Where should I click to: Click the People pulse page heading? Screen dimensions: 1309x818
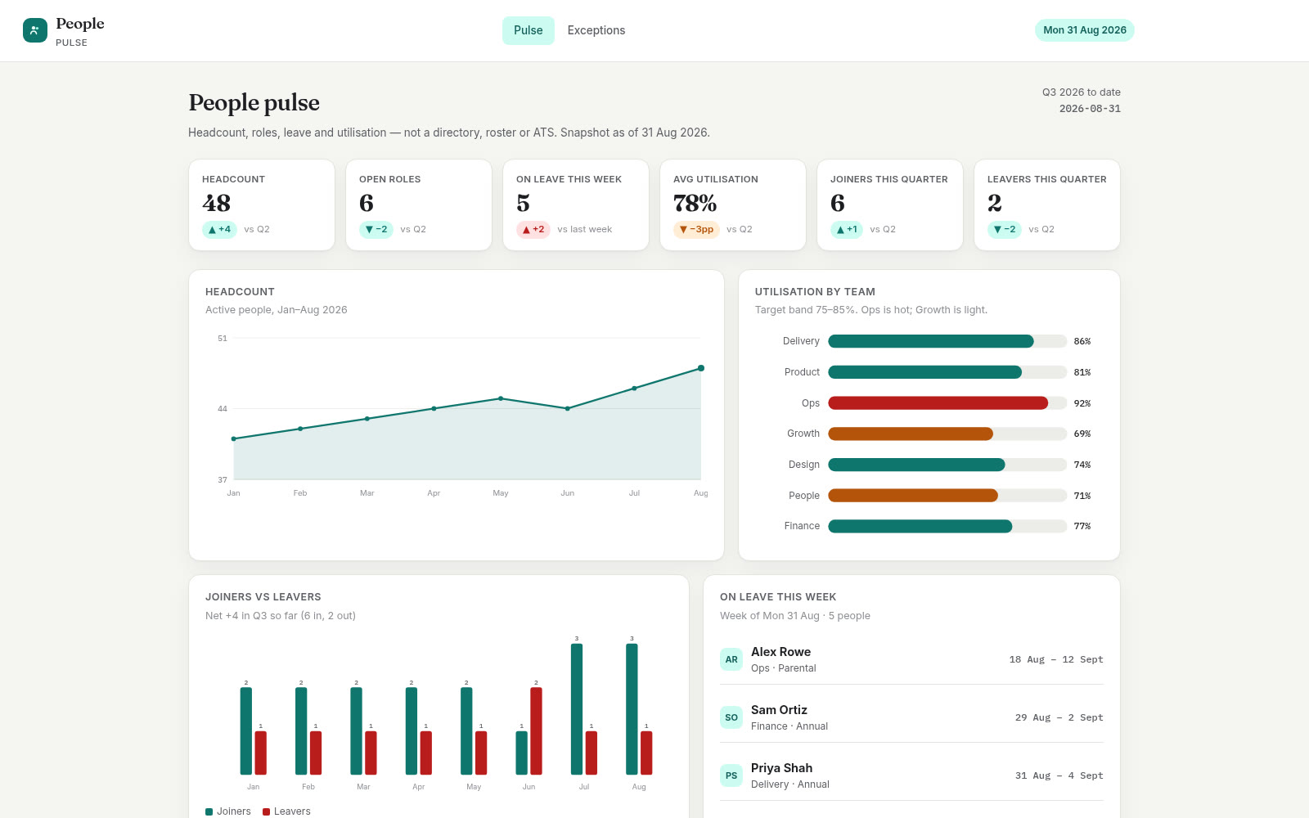[x=254, y=102]
